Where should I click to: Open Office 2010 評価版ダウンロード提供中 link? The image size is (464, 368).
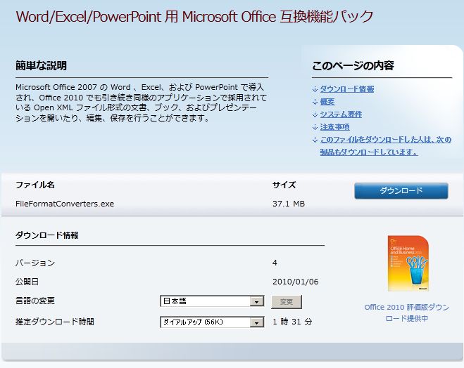click(x=406, y=313)
